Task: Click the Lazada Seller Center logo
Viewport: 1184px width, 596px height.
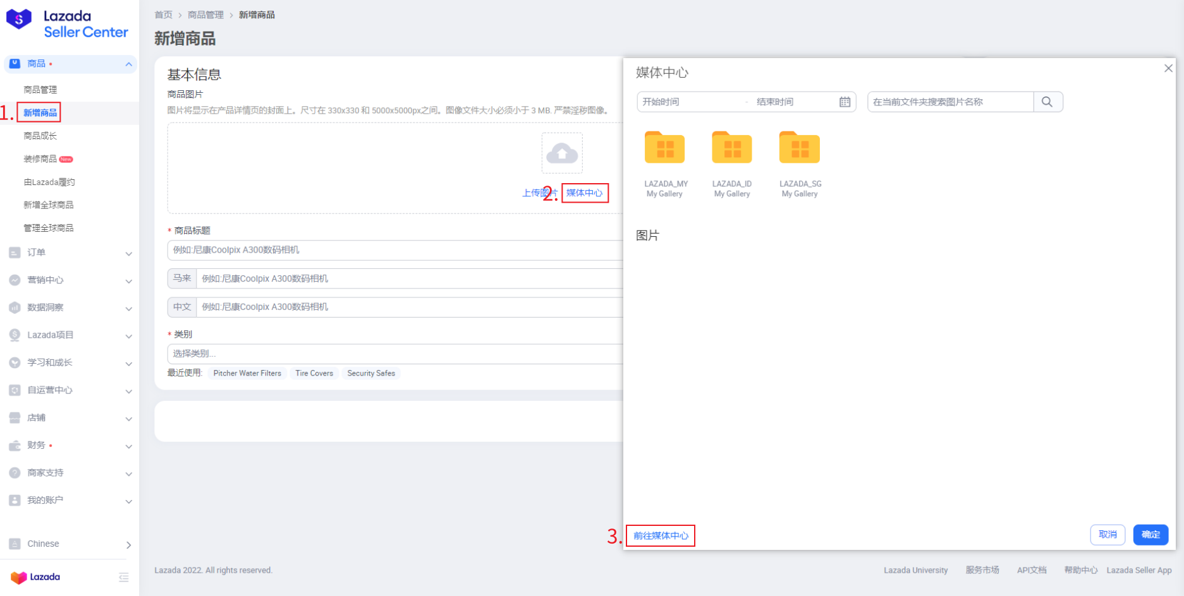Action: tap(67, 24)
